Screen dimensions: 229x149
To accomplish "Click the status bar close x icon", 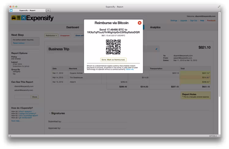I will (10, 136).
